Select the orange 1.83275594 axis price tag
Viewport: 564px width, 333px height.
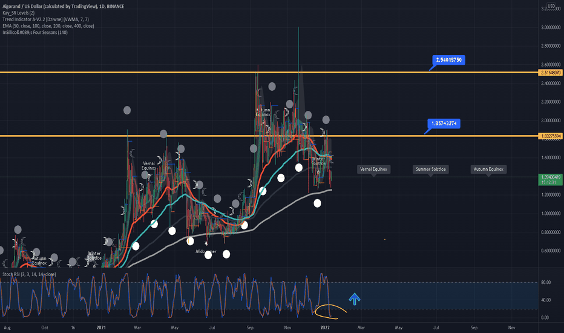[x=550, y=136]
